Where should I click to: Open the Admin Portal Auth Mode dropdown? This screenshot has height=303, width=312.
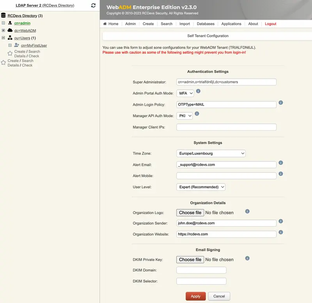(x=185, y=93)
